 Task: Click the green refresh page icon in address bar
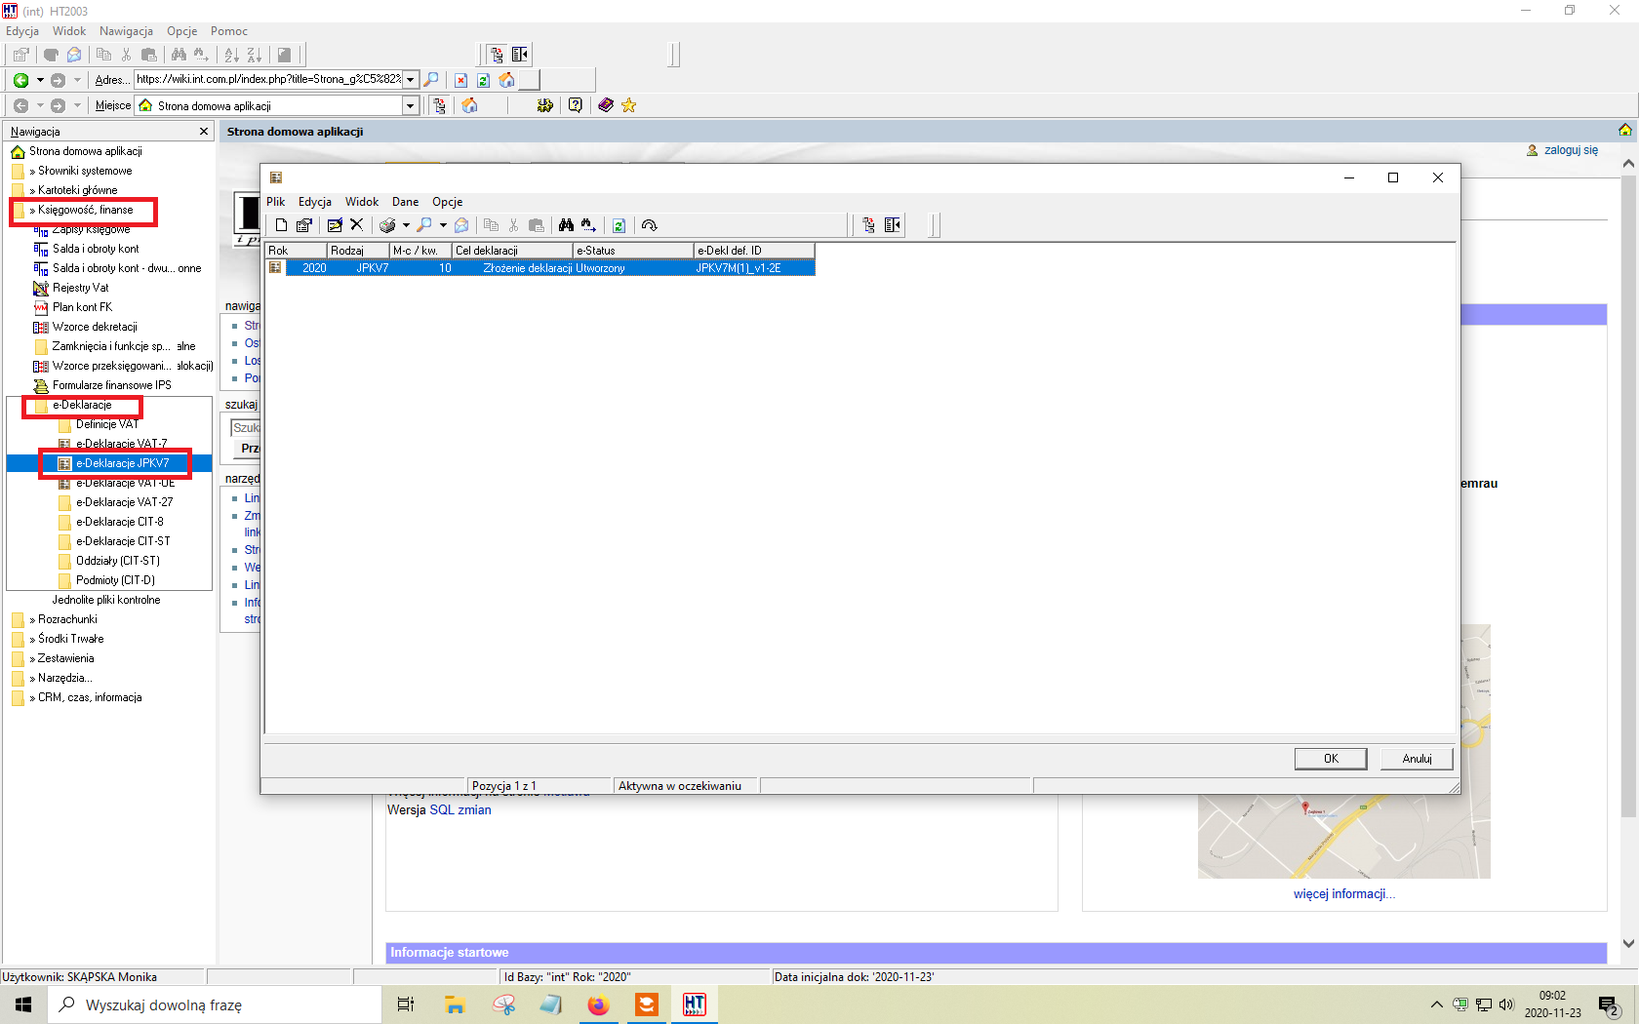[x=483, y=80]
